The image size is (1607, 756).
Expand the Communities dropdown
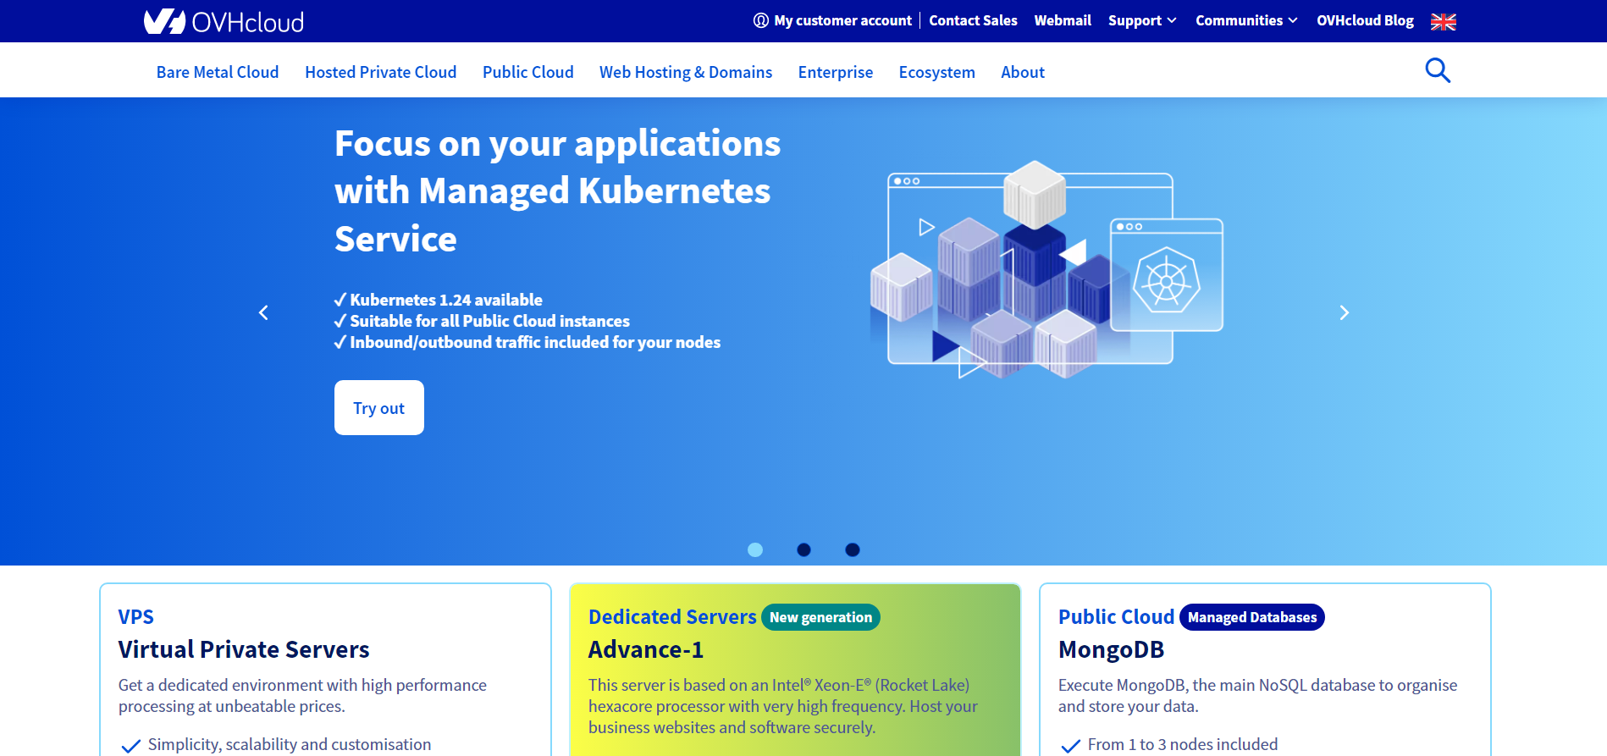pos(1246,20)
